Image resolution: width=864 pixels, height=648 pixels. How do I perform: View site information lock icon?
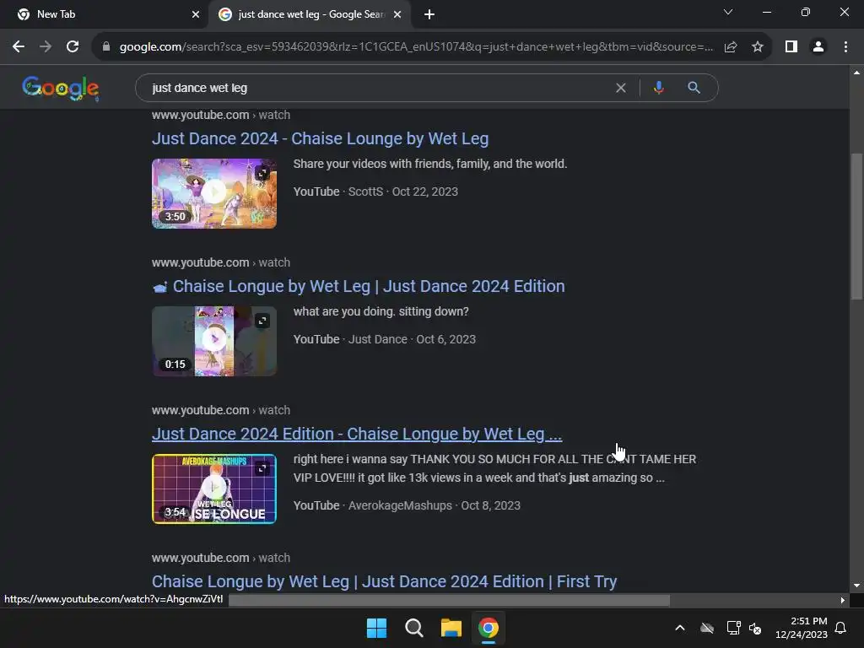click(x=106, y=47)
